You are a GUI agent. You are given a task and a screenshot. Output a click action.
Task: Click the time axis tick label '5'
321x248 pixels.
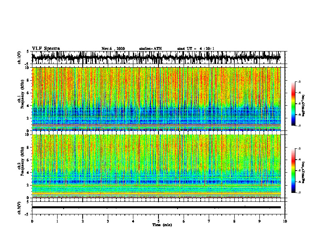(158, 221)
